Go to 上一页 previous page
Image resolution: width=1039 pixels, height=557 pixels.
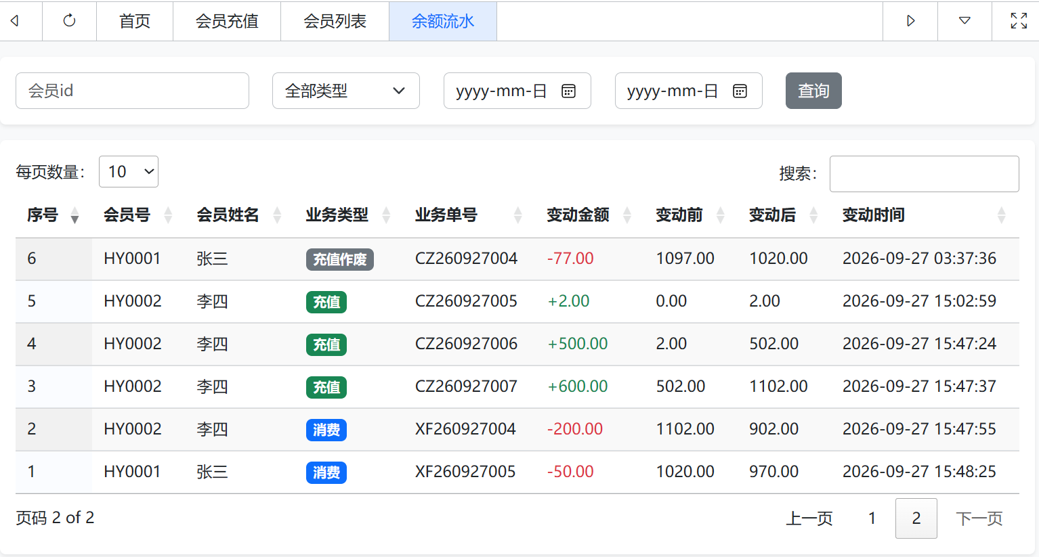click(x=809, y=518)
